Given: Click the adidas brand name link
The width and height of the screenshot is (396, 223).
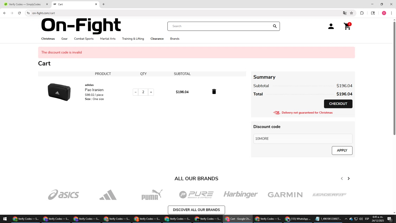Looking at the screenshot, I should [x=89, y=85].
